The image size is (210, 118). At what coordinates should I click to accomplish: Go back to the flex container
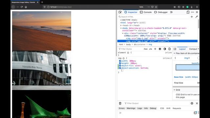(x=175, y=58)
